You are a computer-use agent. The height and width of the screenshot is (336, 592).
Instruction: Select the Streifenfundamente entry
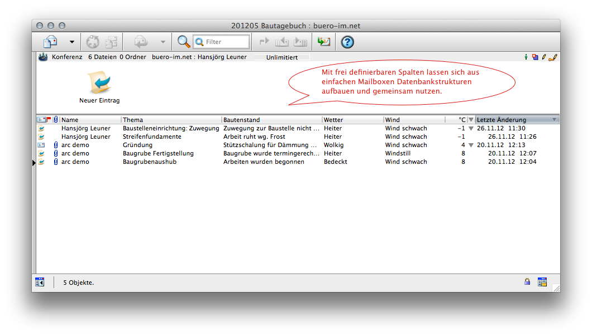coord(152,137)
